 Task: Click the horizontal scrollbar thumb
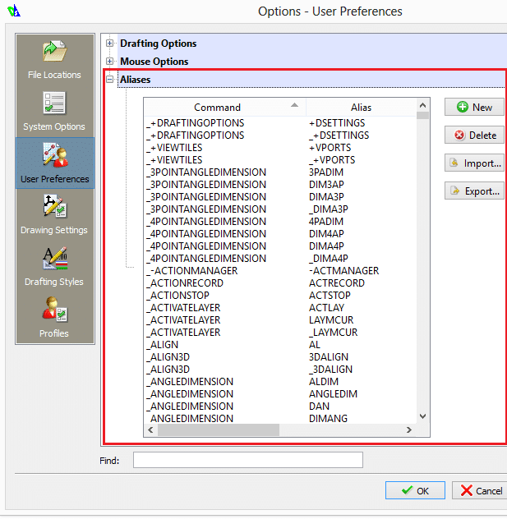[219, 430]
